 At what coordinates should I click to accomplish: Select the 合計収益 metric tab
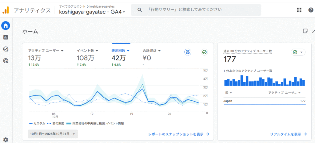click(152, 51)
